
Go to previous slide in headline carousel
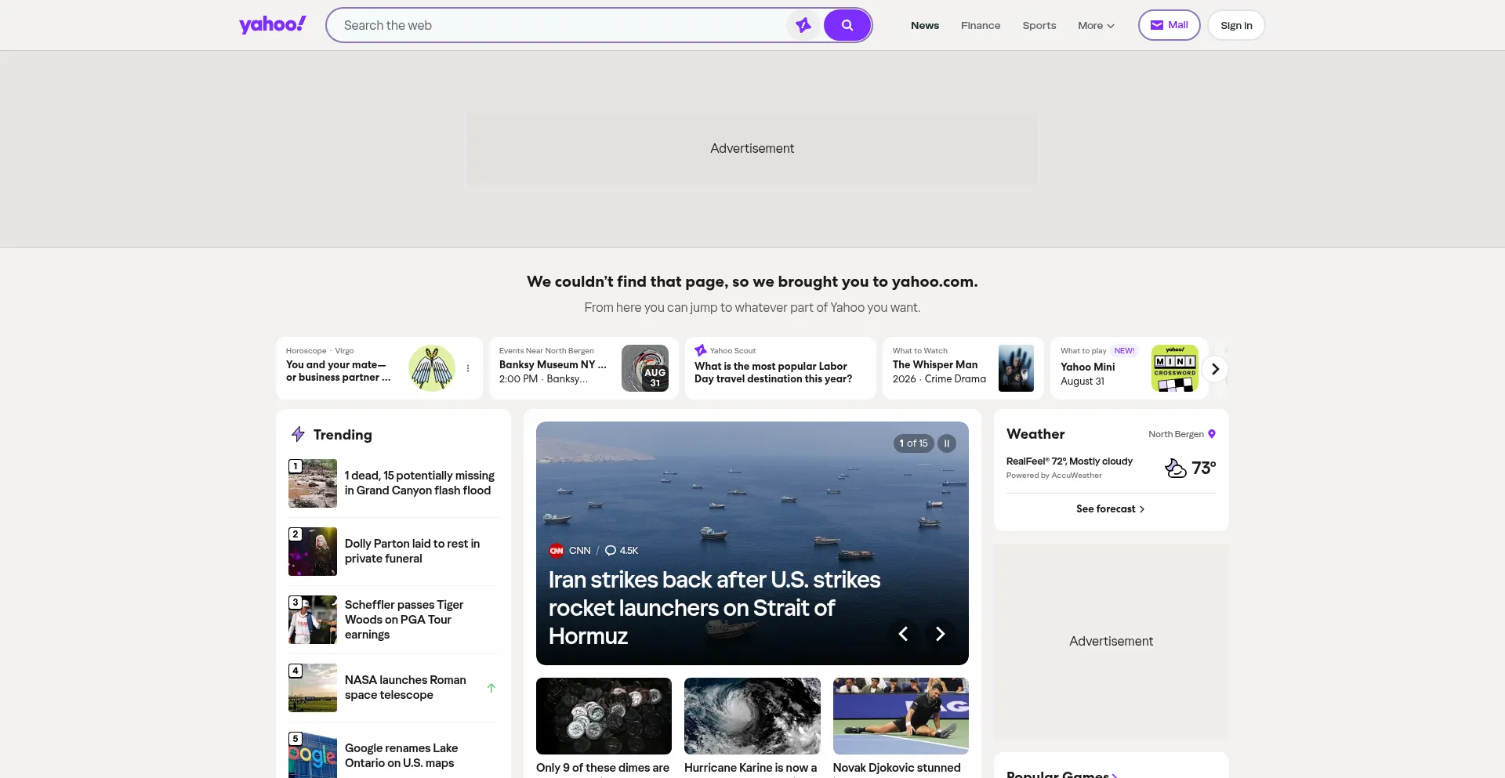point(903,634)
